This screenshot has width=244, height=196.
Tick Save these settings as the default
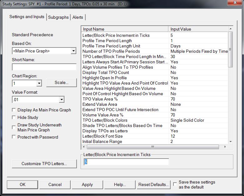175,184
